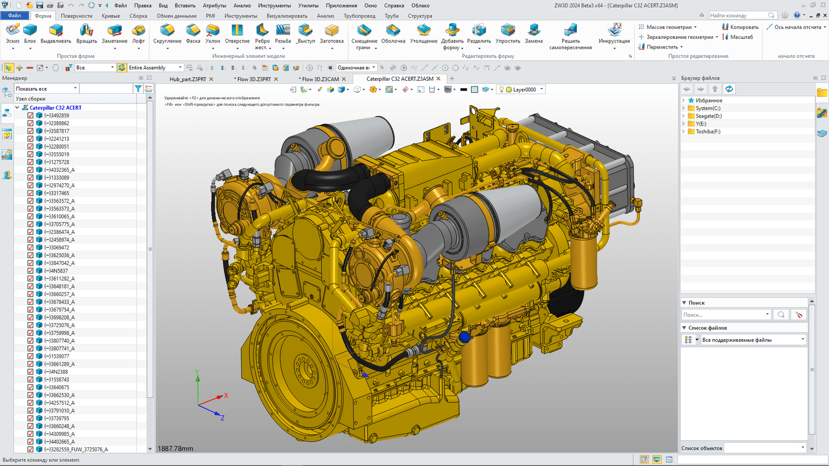This screenshot has width=829, height=466.
Task: Switch to the Hub_part.Z3PRT document tab
Action: [x=188, y=79]
